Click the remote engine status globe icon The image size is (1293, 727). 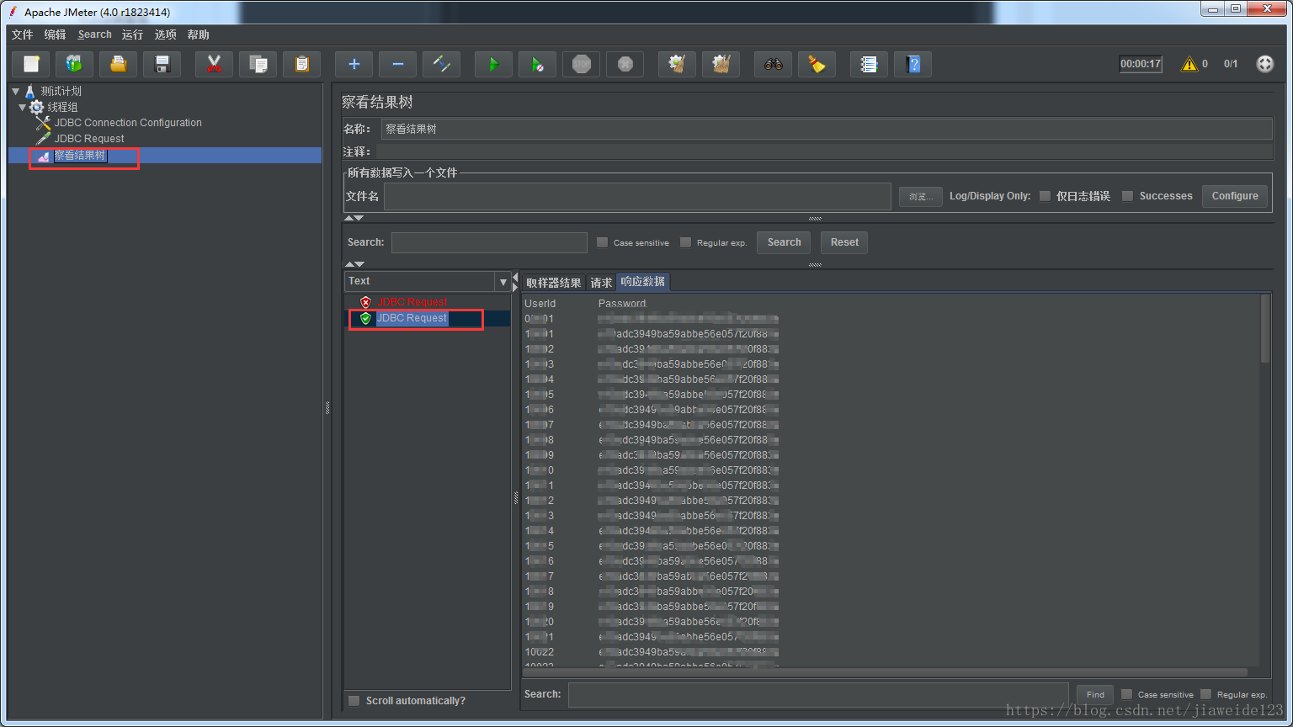(x=1265, y=64)
